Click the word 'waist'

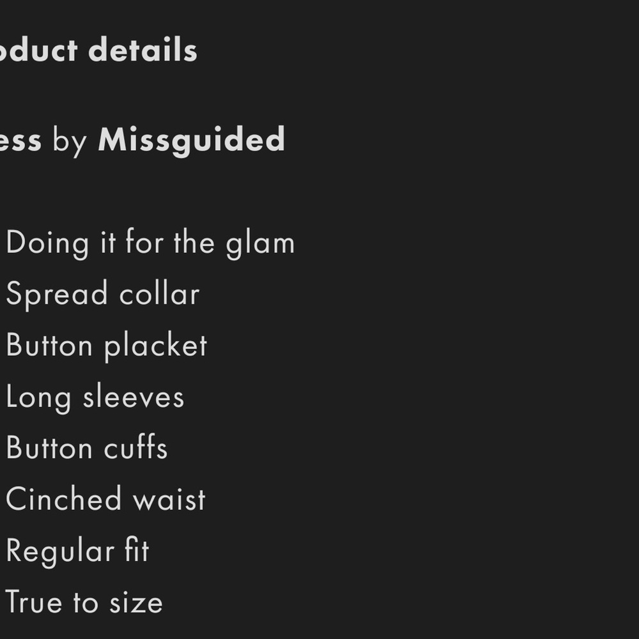(169, 499)
